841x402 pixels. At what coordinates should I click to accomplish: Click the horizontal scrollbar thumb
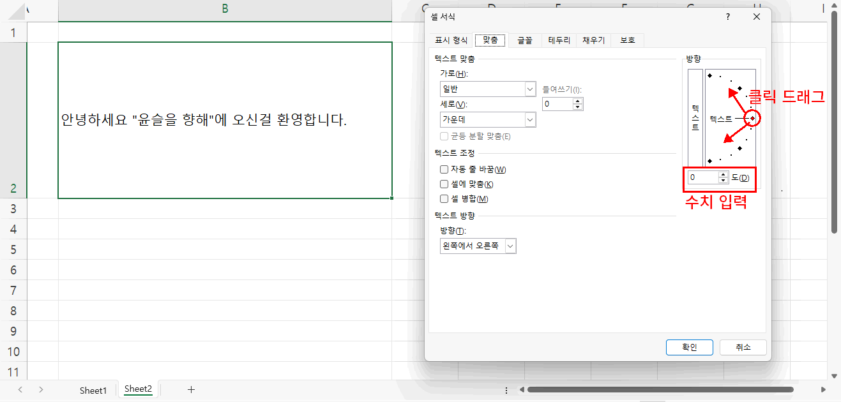(660, 389)
